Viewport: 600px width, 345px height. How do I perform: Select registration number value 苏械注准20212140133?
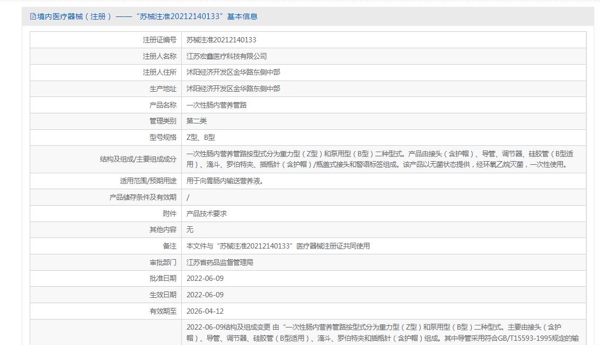[221, 40]
